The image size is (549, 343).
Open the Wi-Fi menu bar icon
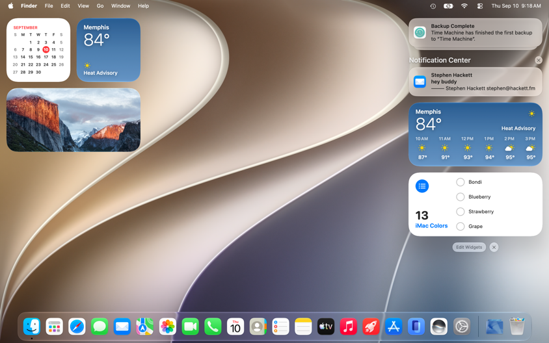pyautogui.click(x=464, y=6)
